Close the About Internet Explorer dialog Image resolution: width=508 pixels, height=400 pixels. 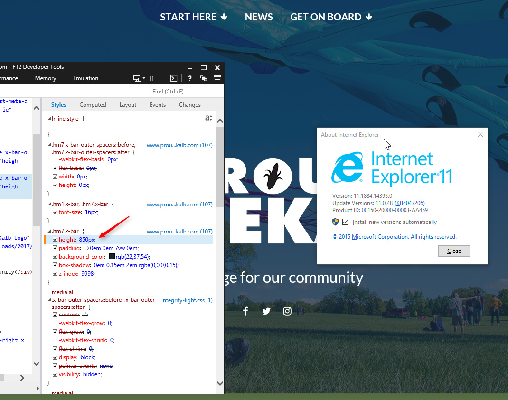pos(454,251)
